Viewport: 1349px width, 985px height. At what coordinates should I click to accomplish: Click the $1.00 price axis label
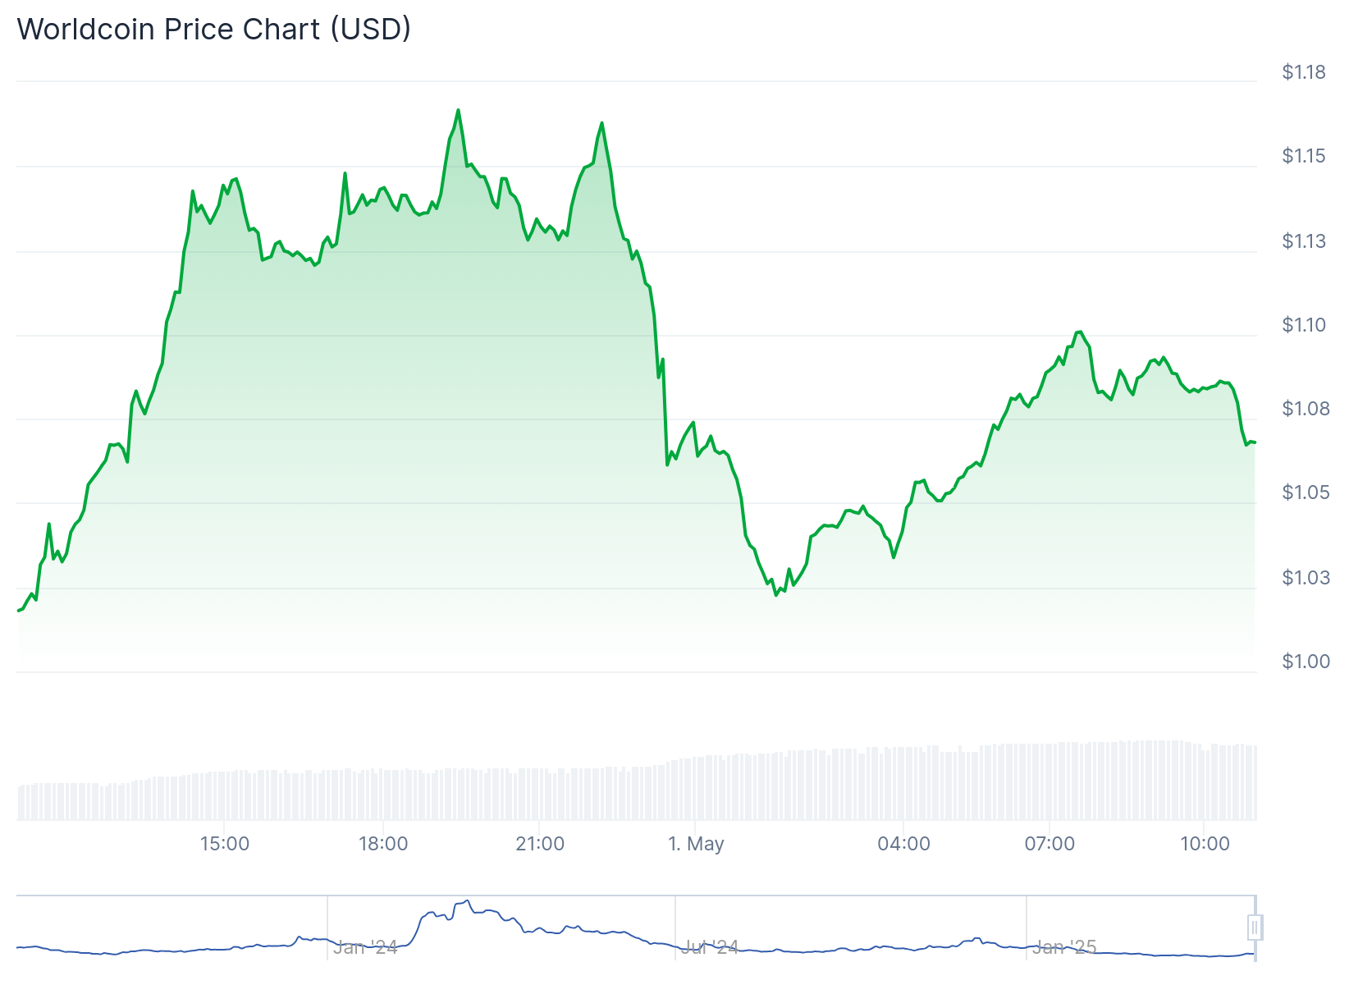pos(1303,662)
